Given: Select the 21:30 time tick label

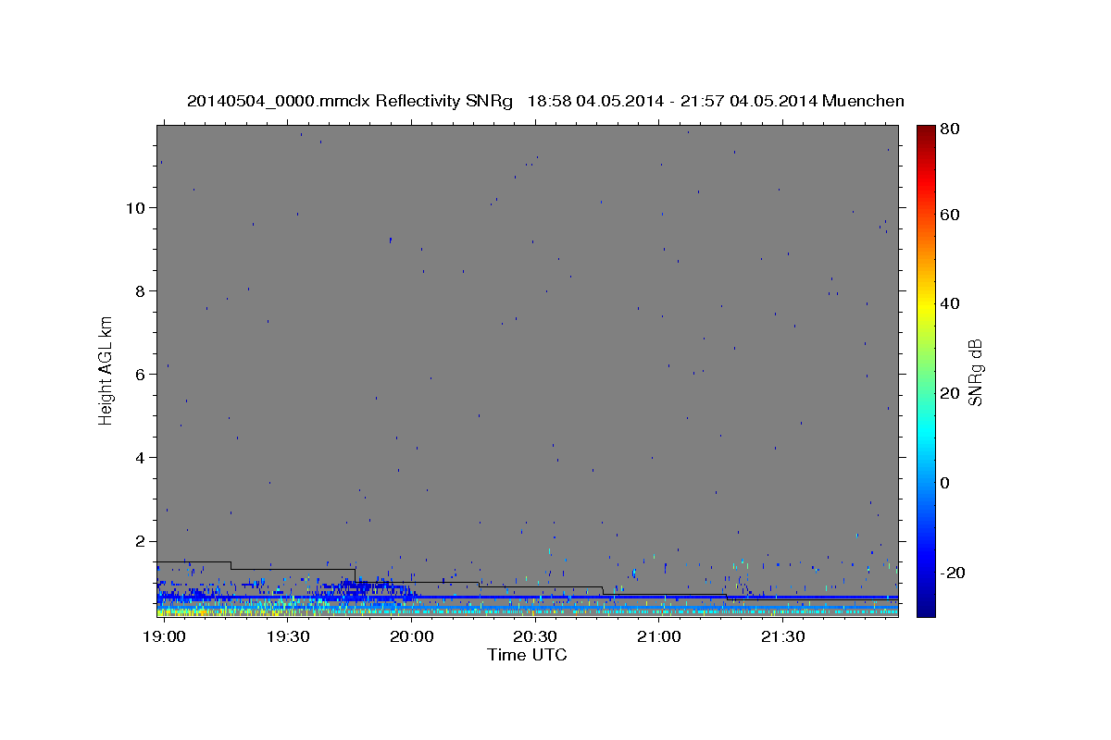Looking at the screenshot, I should pyautogui.click(x=781, y=636).
